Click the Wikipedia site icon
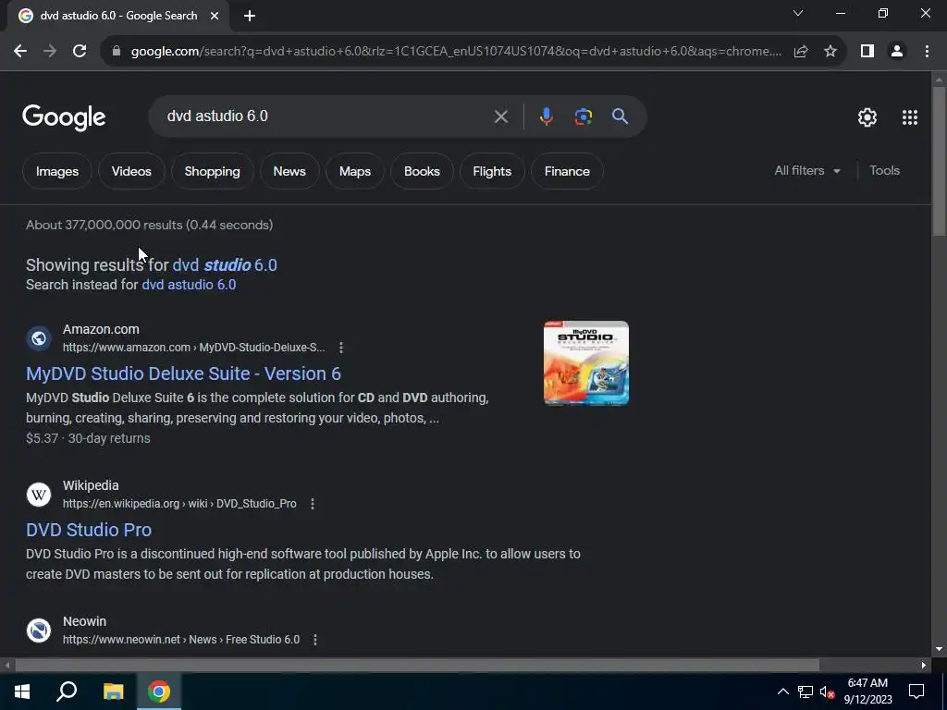The image size is (947, 710). point(39,495)
